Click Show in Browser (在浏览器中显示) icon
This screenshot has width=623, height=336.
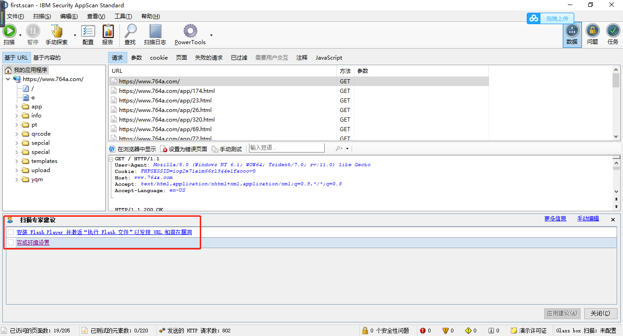pyautogui.click(x=112, y=149)
